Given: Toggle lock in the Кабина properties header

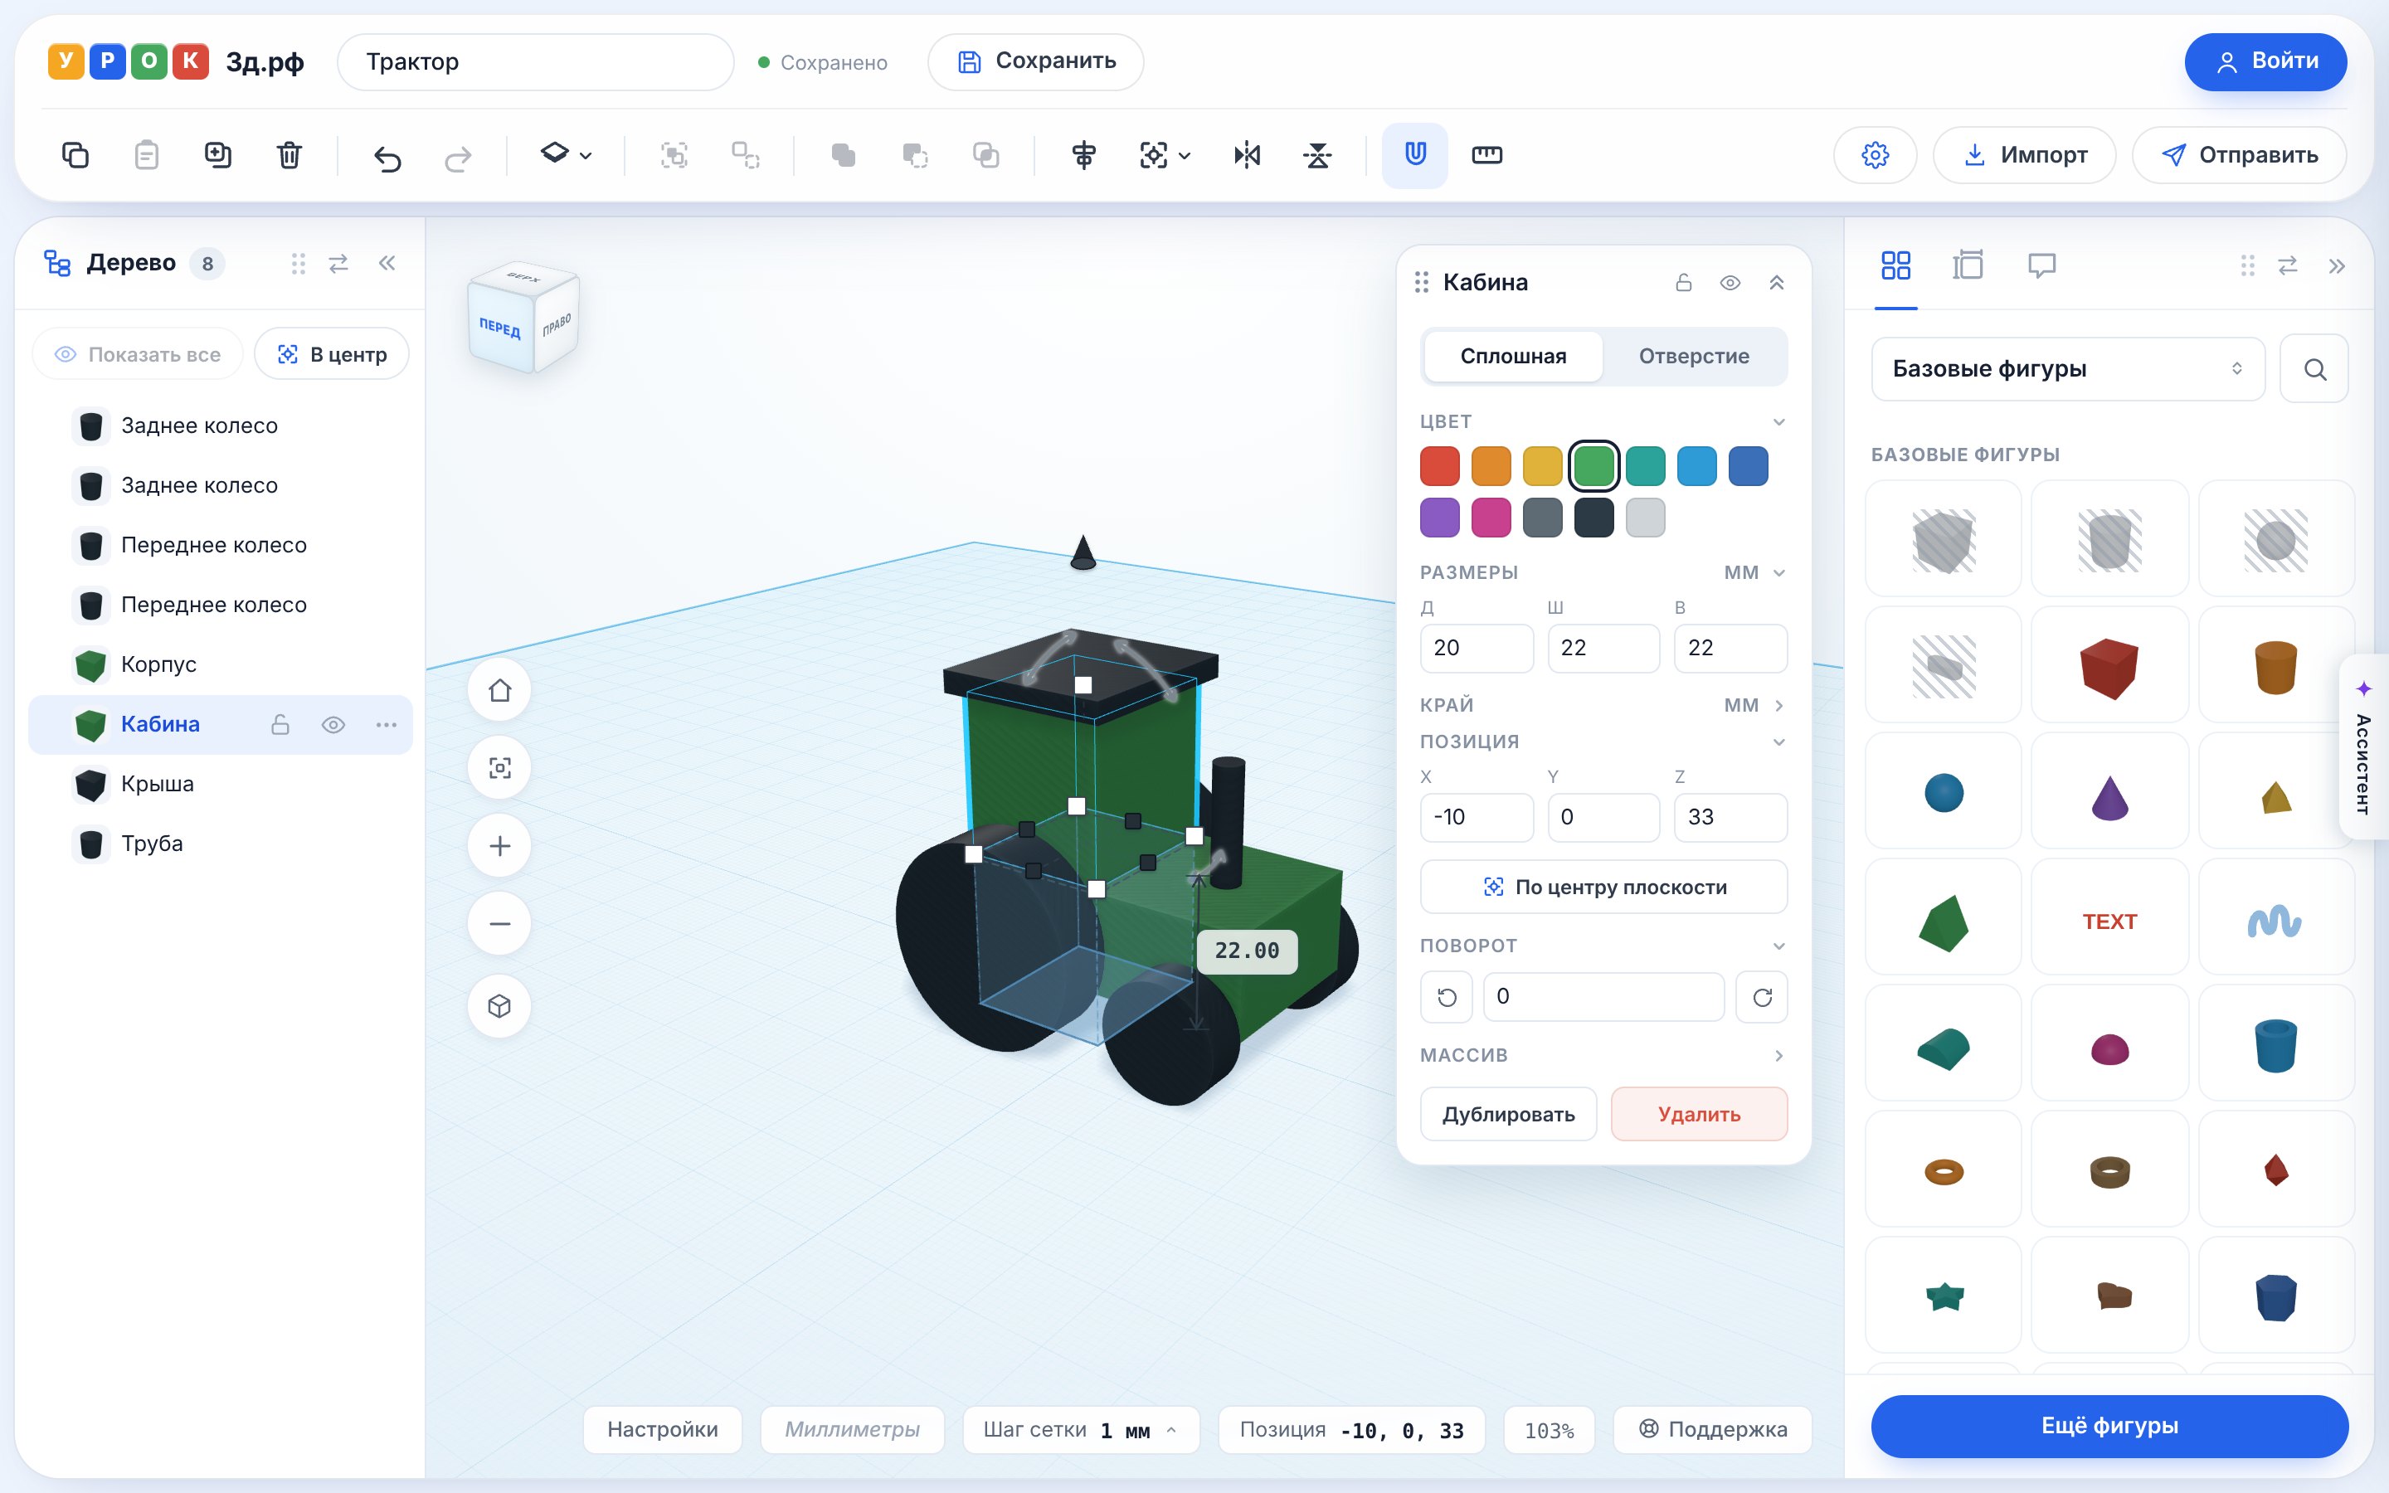Looking at the screenshot, I should [1684, 284].
